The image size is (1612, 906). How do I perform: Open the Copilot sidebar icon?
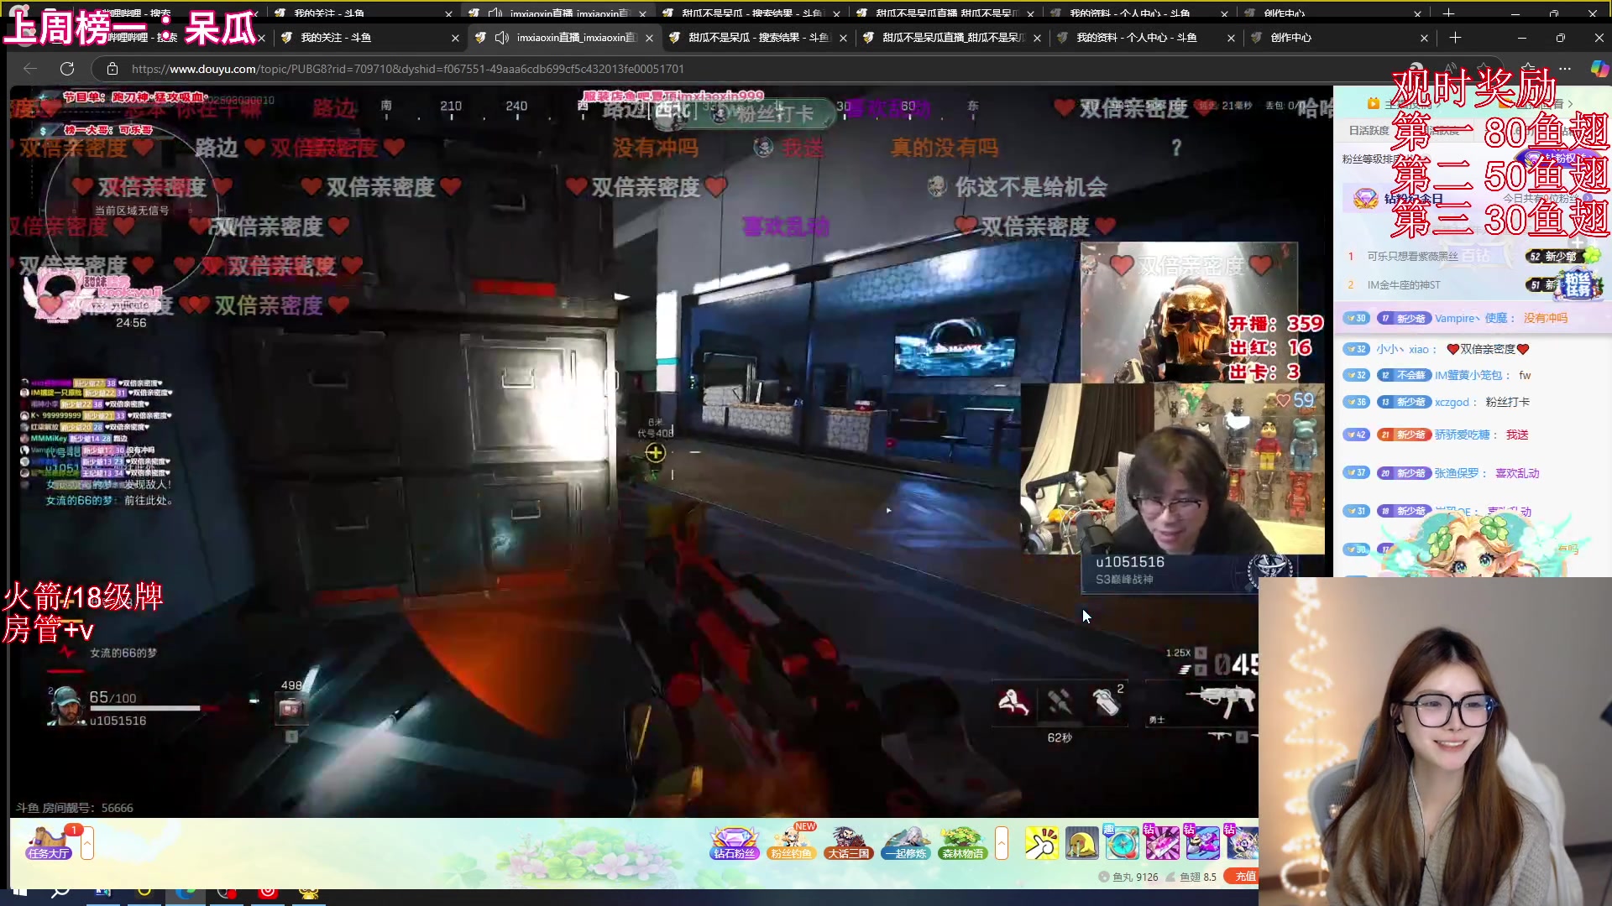(1599, 69)
